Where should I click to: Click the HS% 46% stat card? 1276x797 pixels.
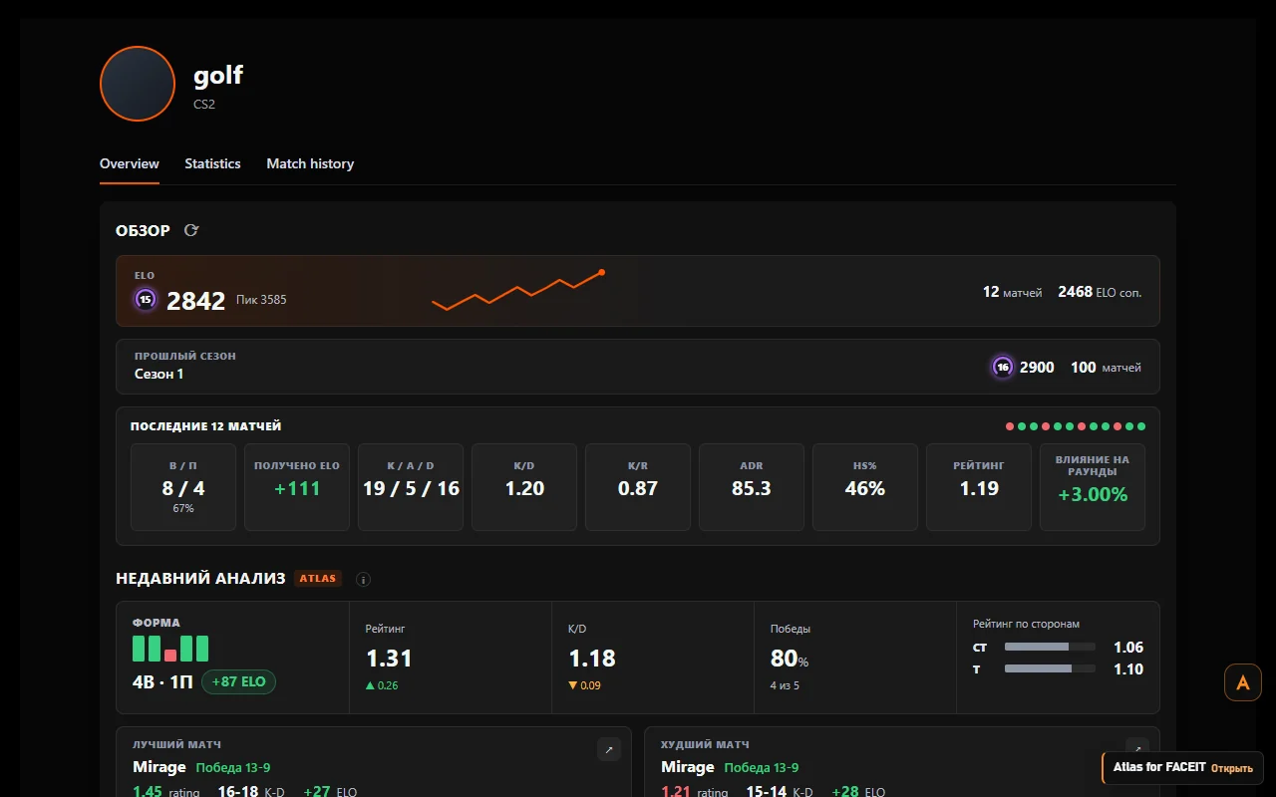865,487
